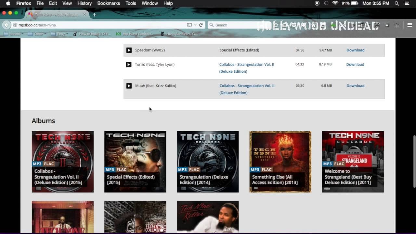Image resolution: width=416 pixels, height=234 pixels.
Task: Open Welcome to Strangeland album cover
Action: click(x=353, y=162)
